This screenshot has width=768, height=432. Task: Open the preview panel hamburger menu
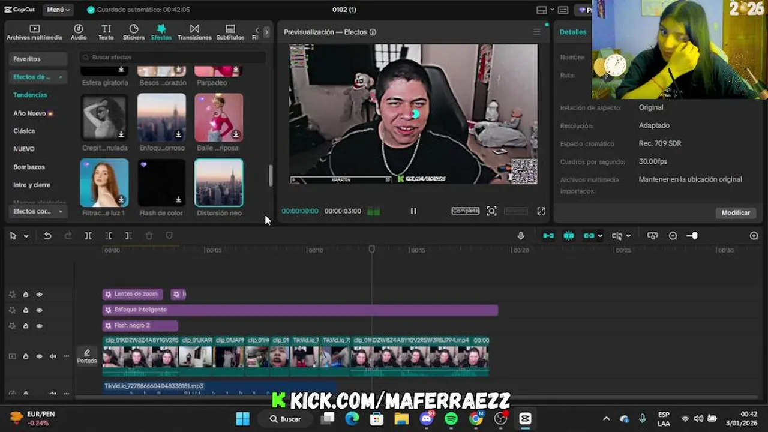coord(536,32)
